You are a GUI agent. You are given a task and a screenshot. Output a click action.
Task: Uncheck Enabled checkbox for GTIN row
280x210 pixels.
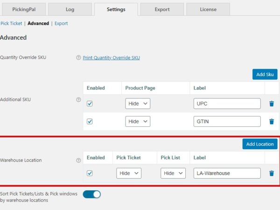pos(90,121)
